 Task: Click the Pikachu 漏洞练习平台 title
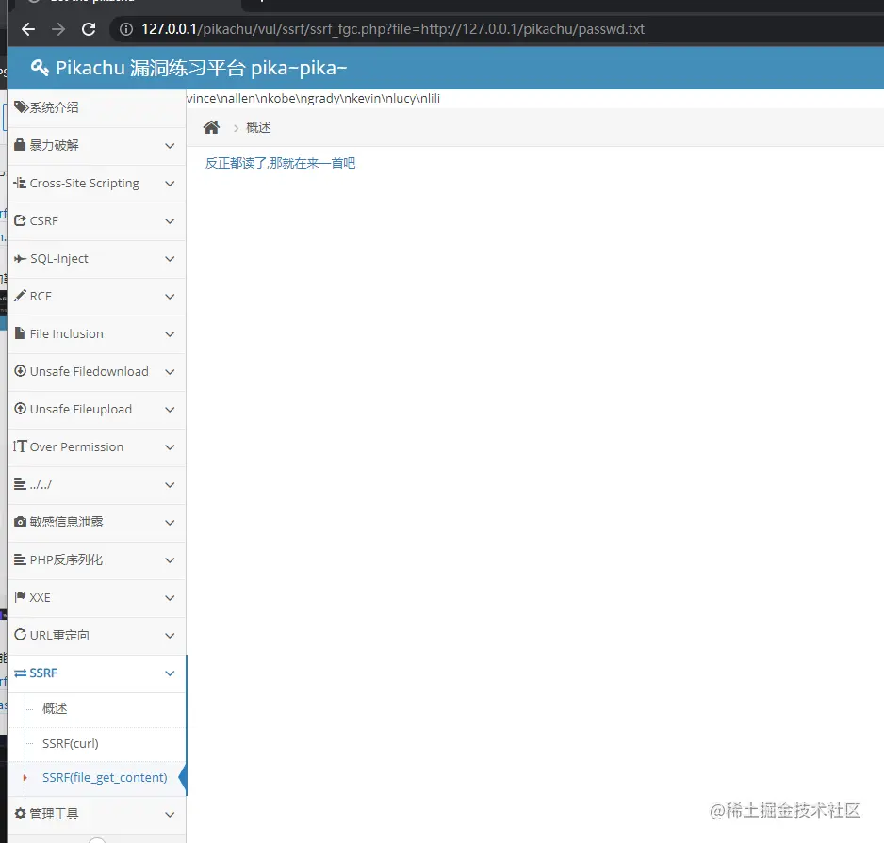point(202,68)
